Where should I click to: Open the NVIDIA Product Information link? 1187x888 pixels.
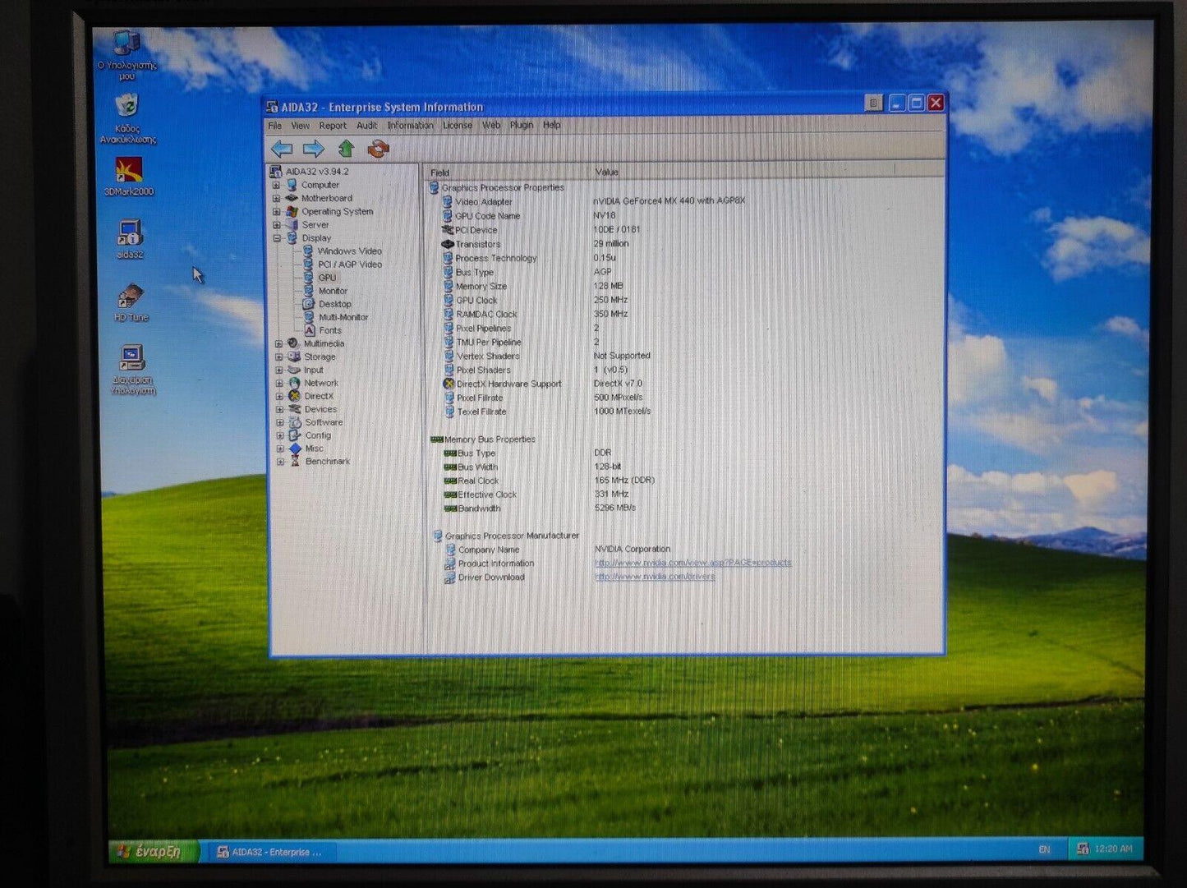point(692,563)
